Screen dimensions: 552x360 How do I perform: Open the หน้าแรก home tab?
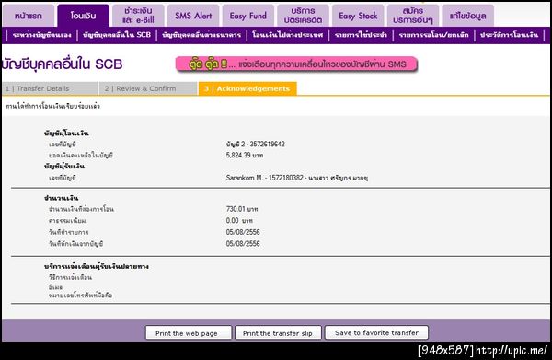29,16
